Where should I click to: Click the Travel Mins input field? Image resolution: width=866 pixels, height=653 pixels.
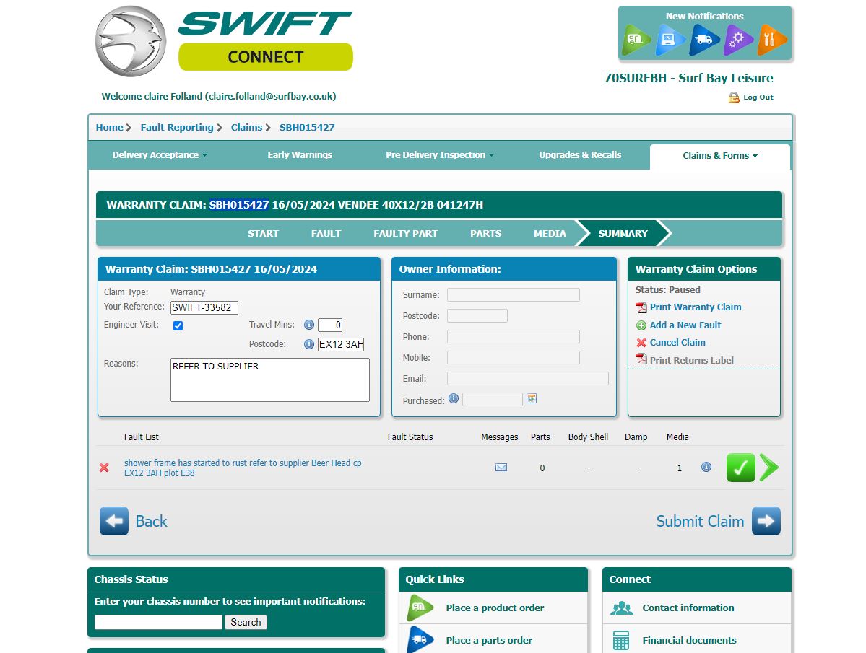pos(330,325)
